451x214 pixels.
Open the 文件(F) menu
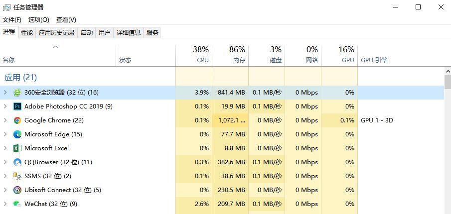(x=12, y=20)
